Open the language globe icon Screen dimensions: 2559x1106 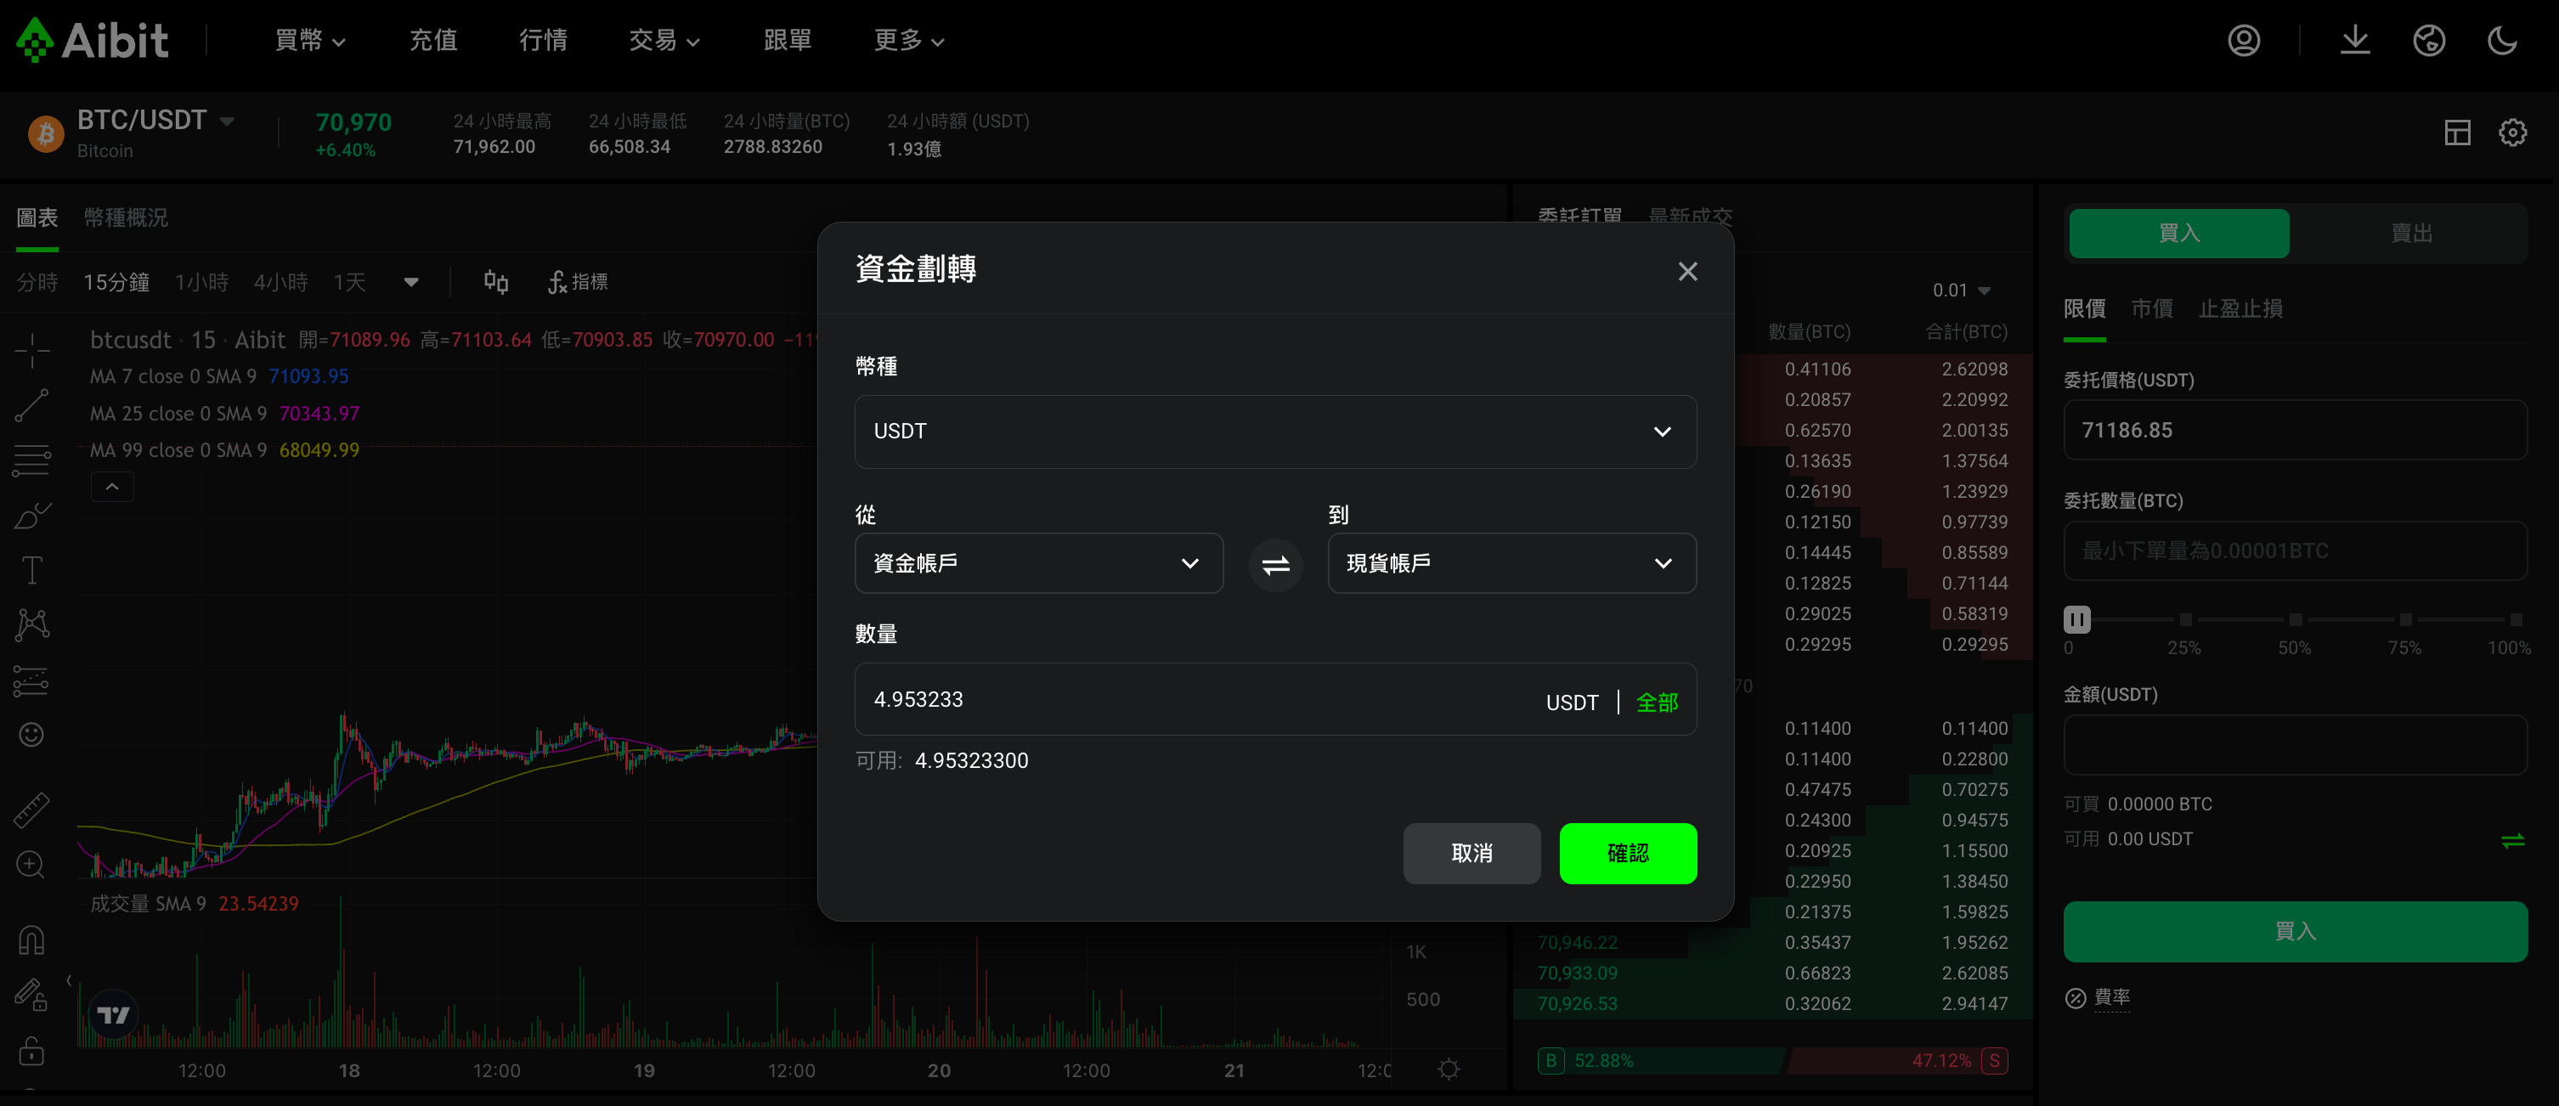pos(2429,40)
